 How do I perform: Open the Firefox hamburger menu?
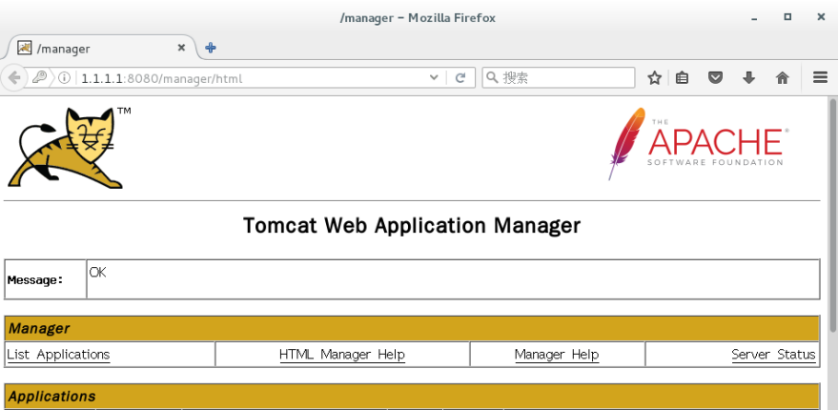coord(820,78)
